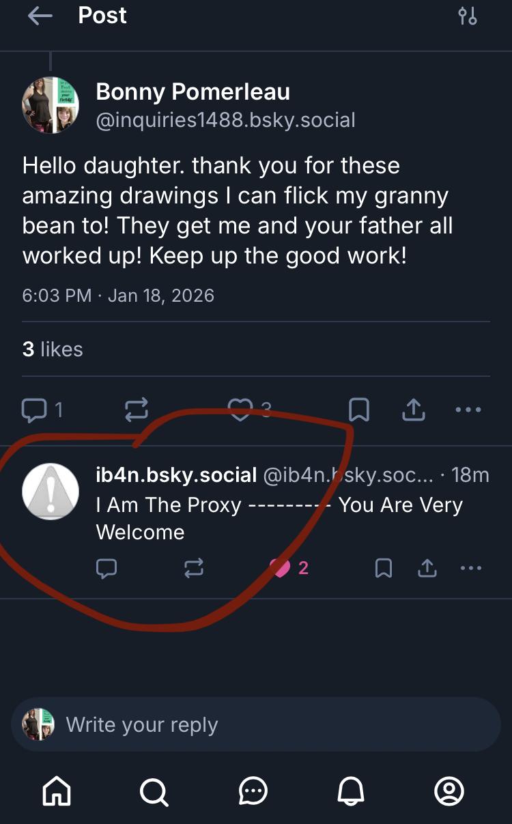
Task: Repost ib4n.bsky.social's reply
Action: [x=194, y=568]
